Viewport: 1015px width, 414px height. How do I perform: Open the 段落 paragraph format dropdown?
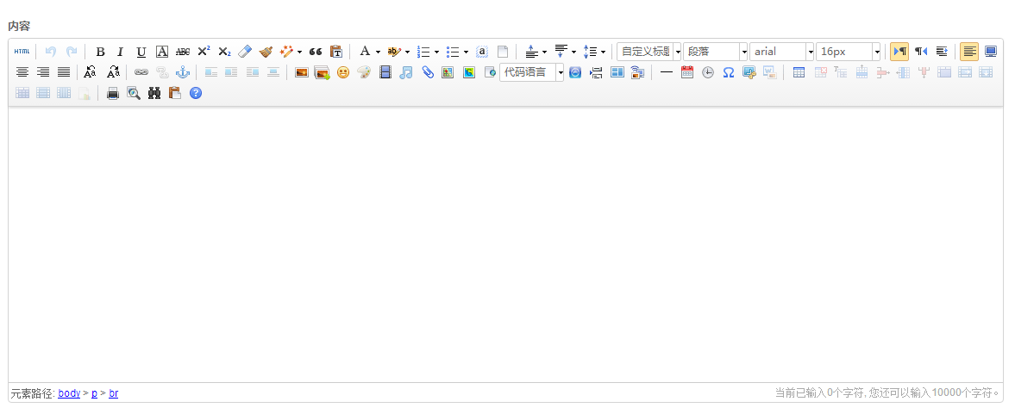[x=743, y=52]
